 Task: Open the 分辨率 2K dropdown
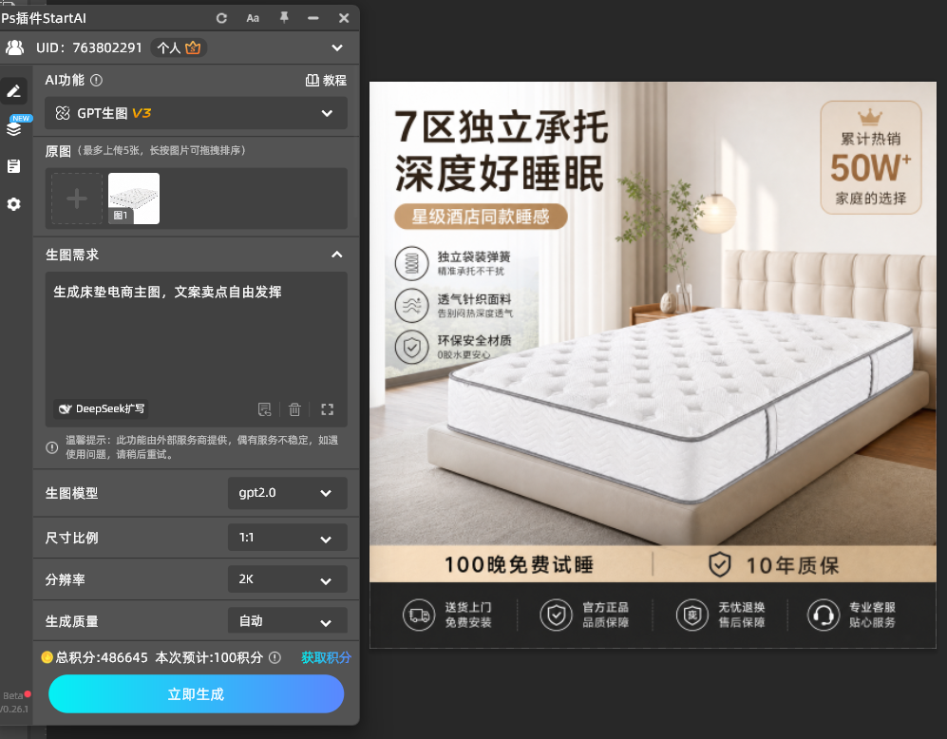coord(288,579)
